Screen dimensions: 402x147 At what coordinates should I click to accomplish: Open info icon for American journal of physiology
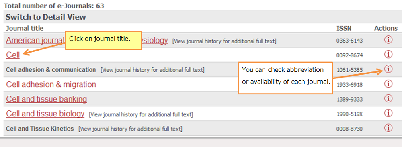388,40
